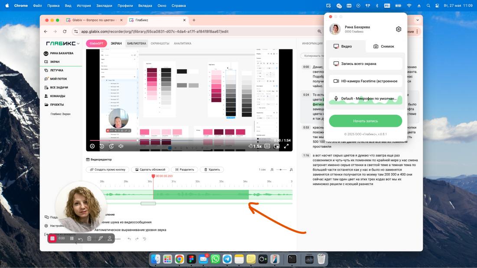
Task: Expand the ГЛАБИКС organization dropdown
Action: click(x=78, y=43)
